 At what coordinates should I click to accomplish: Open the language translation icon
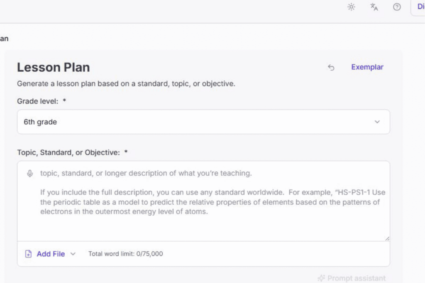click(374, 7)
